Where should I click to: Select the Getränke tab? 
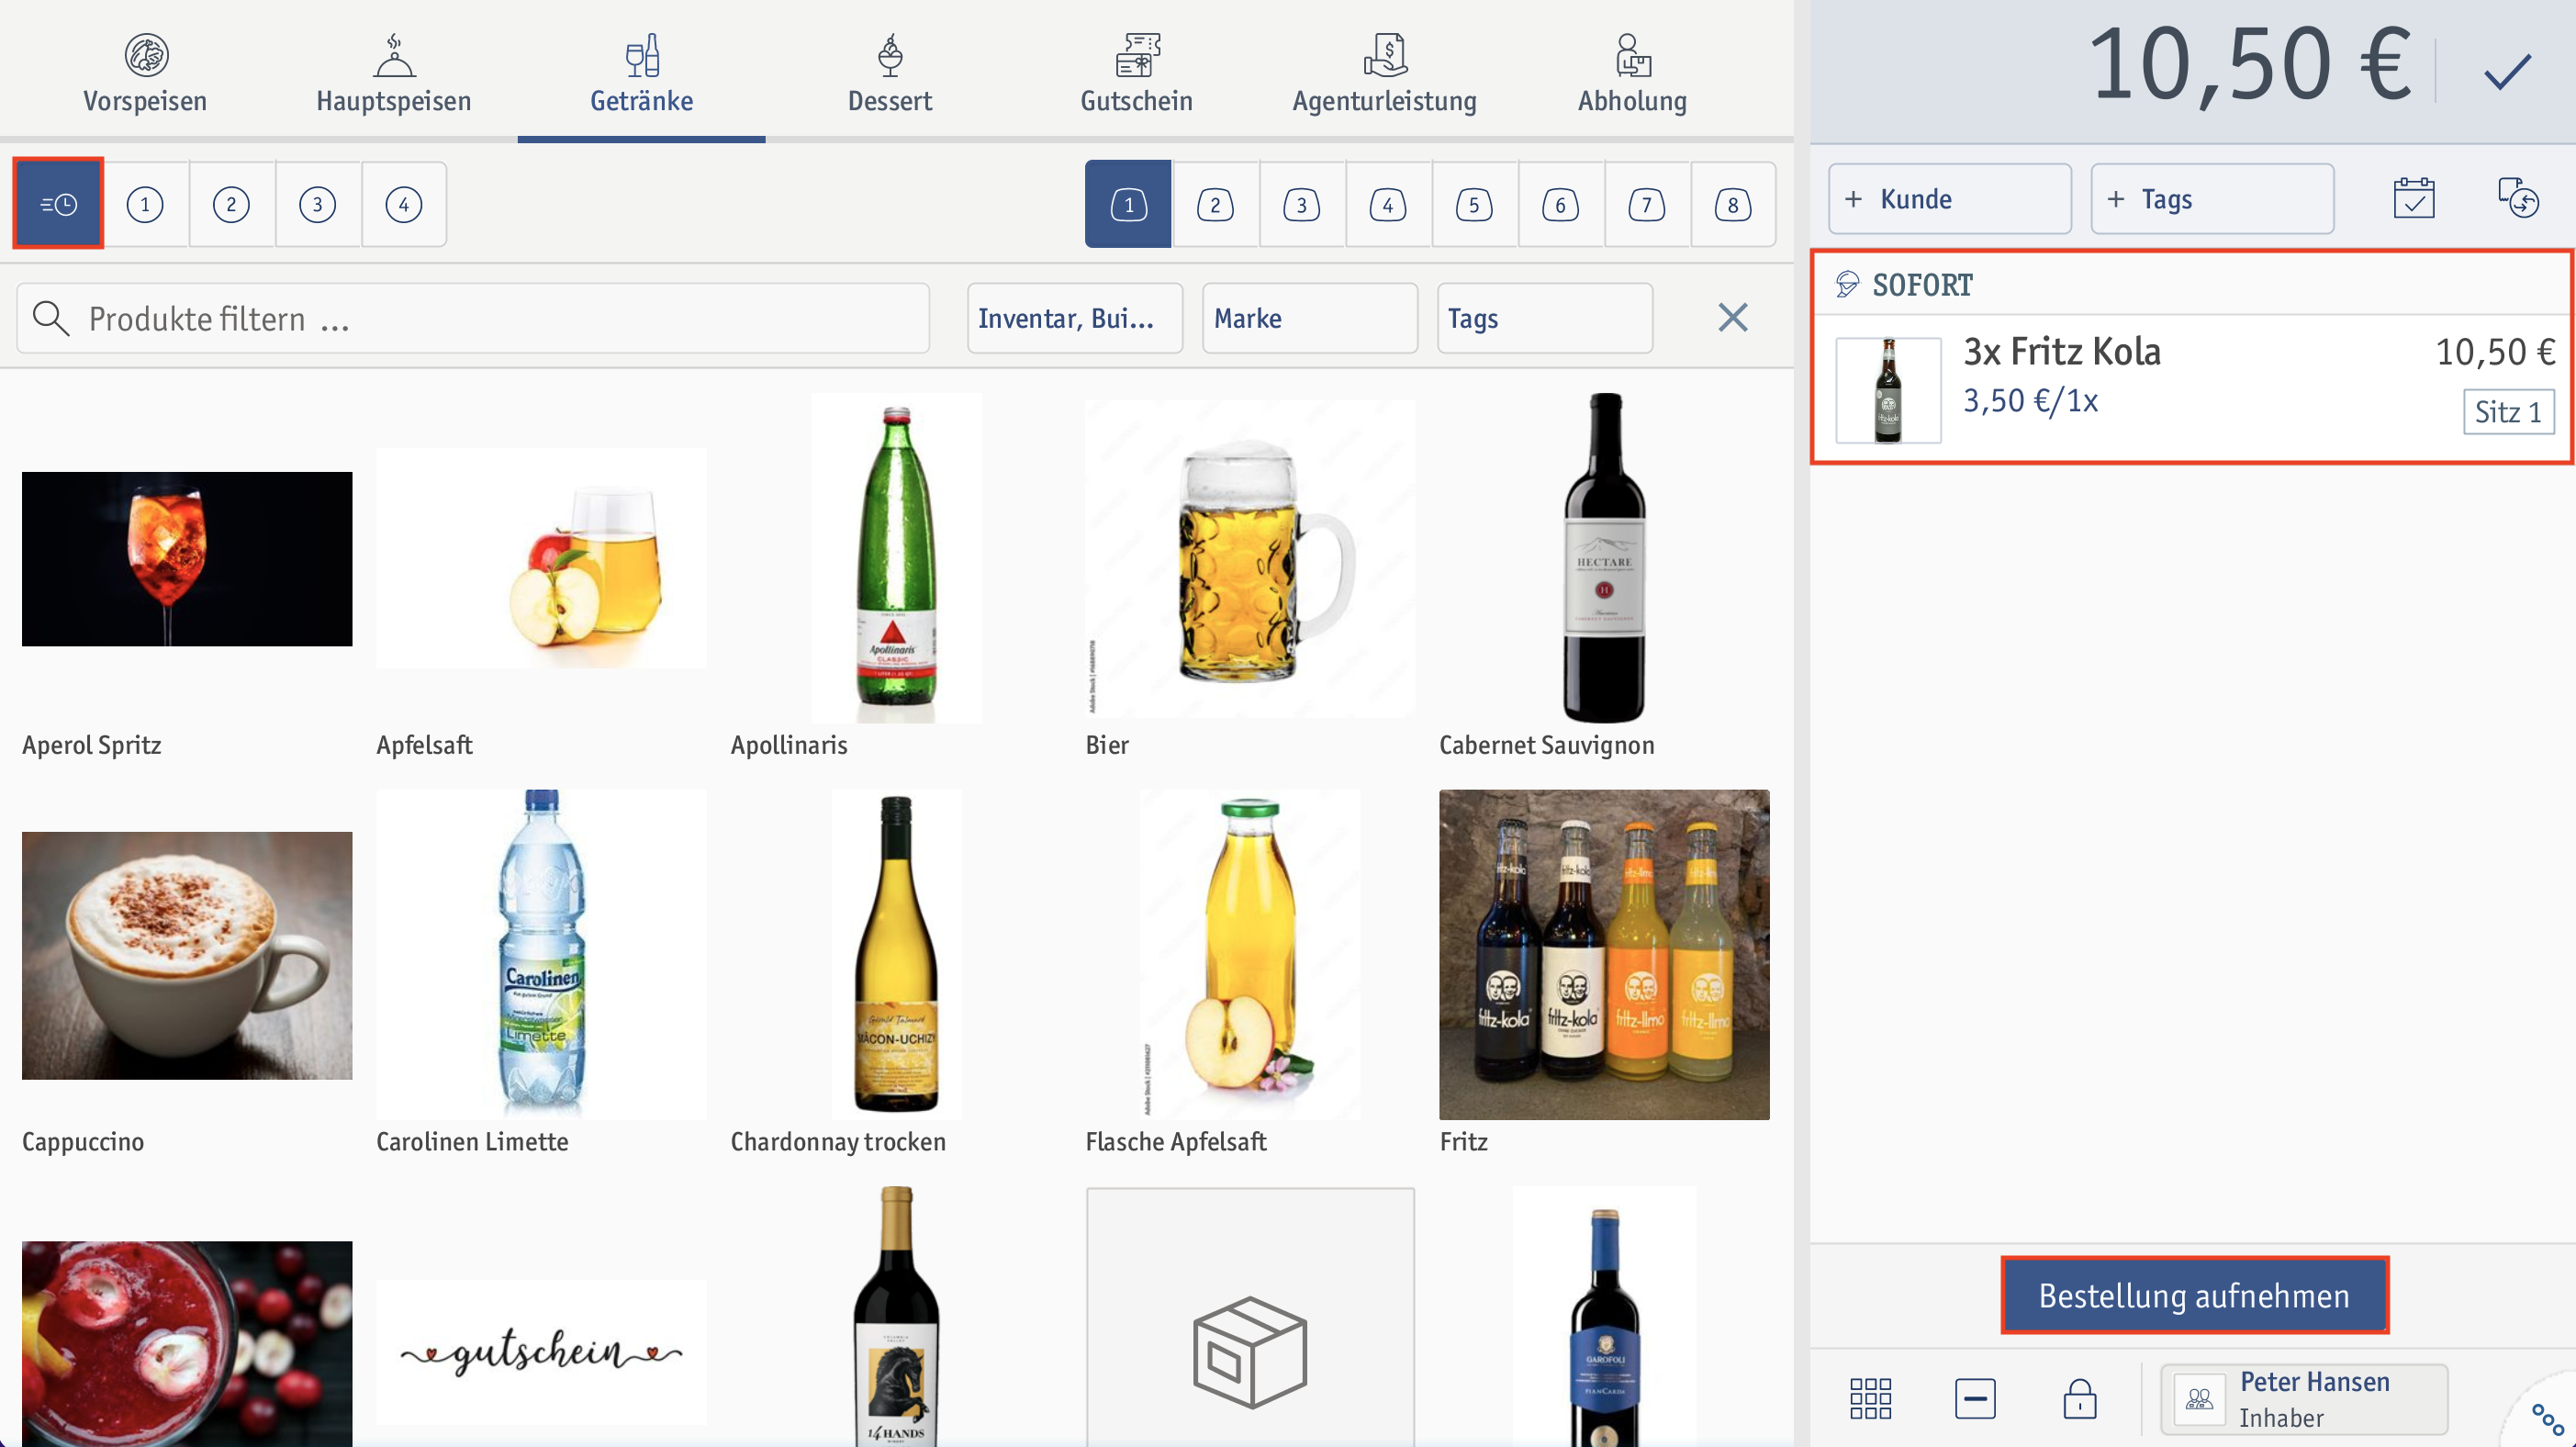click(x=641, y=73)
